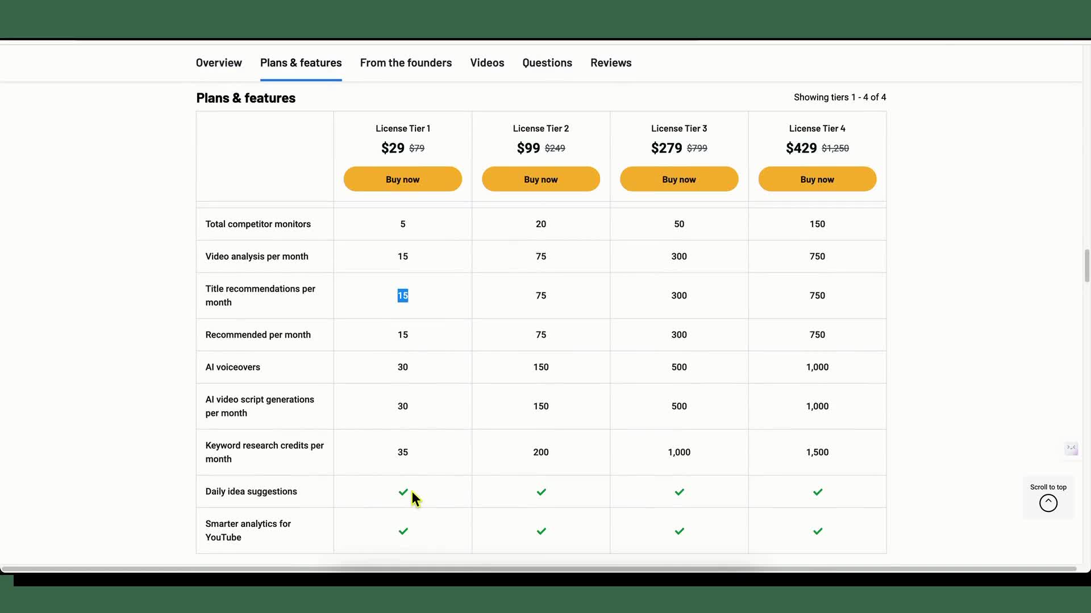Click Tier 1 Smarter analytics checkmark
Image resolution: width=1091 pixels, height=613 pixels.
pos(403,531)
